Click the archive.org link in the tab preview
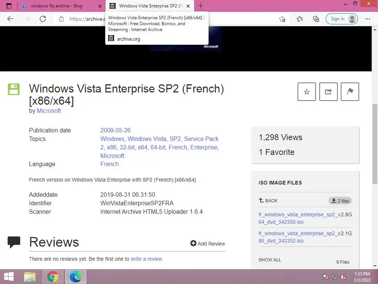 (128, 39)
